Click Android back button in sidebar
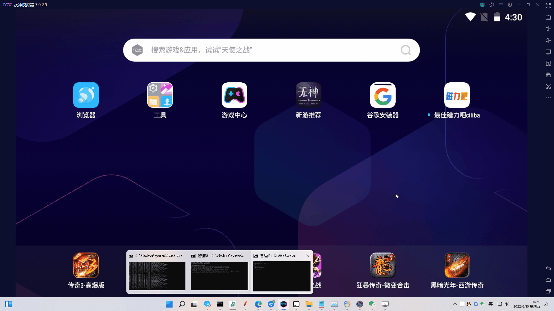This screenshot has height=311, width=554. pyautogui.click(x=548, y=268)
